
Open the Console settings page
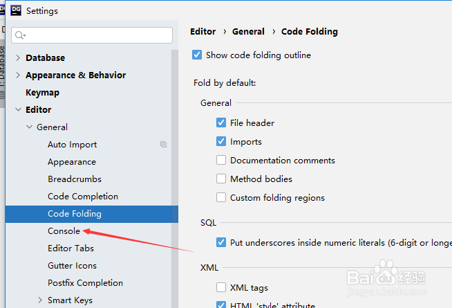coord(64,231)
